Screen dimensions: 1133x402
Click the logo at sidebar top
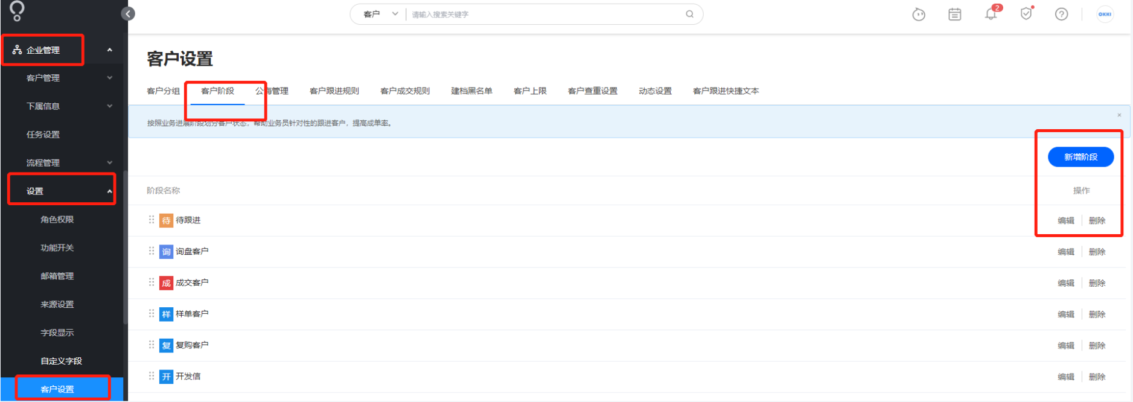click(17, 11)
